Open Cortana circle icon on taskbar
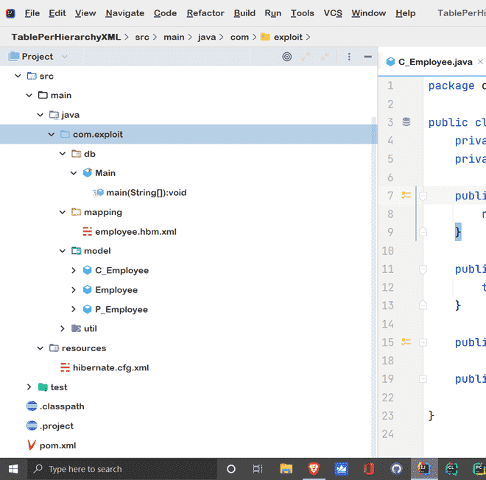 [231, 469]
